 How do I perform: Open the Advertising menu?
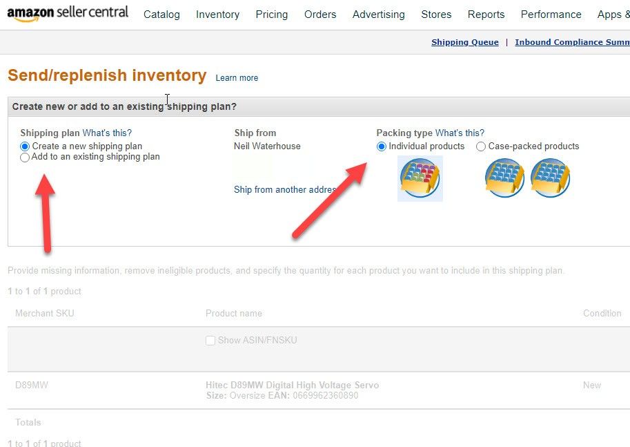(378, 15)
